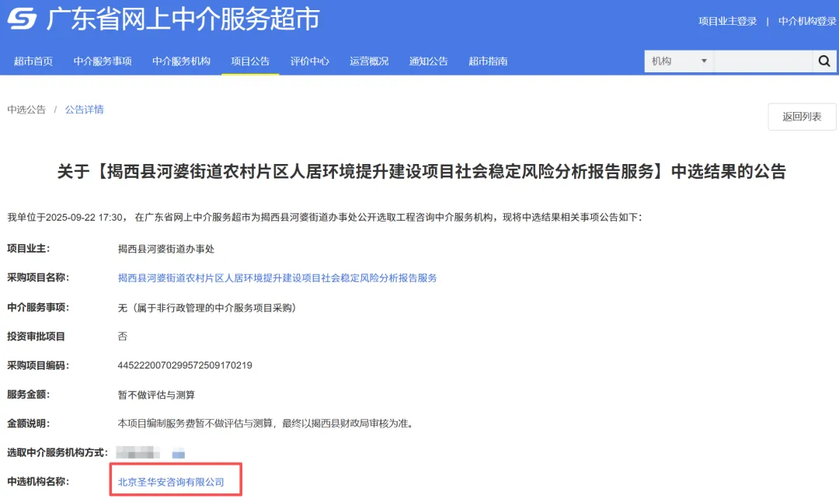
Task: Click the search magnifier icon
Action: 824,61
